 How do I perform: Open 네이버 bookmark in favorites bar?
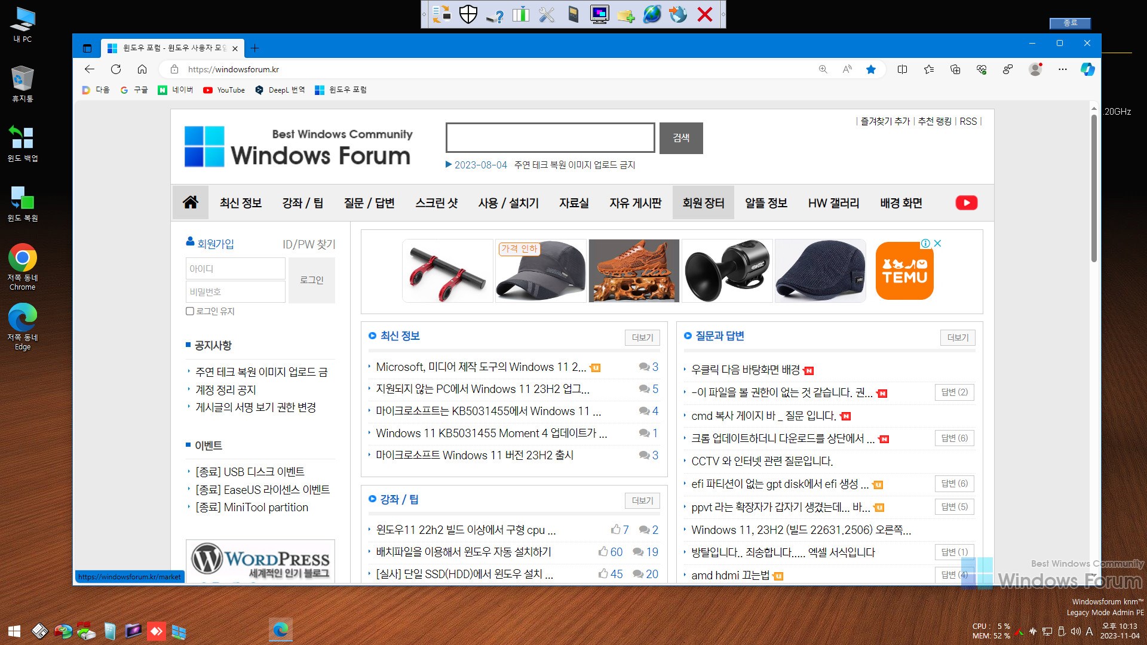pyautogui.click(x=176, y=90)
